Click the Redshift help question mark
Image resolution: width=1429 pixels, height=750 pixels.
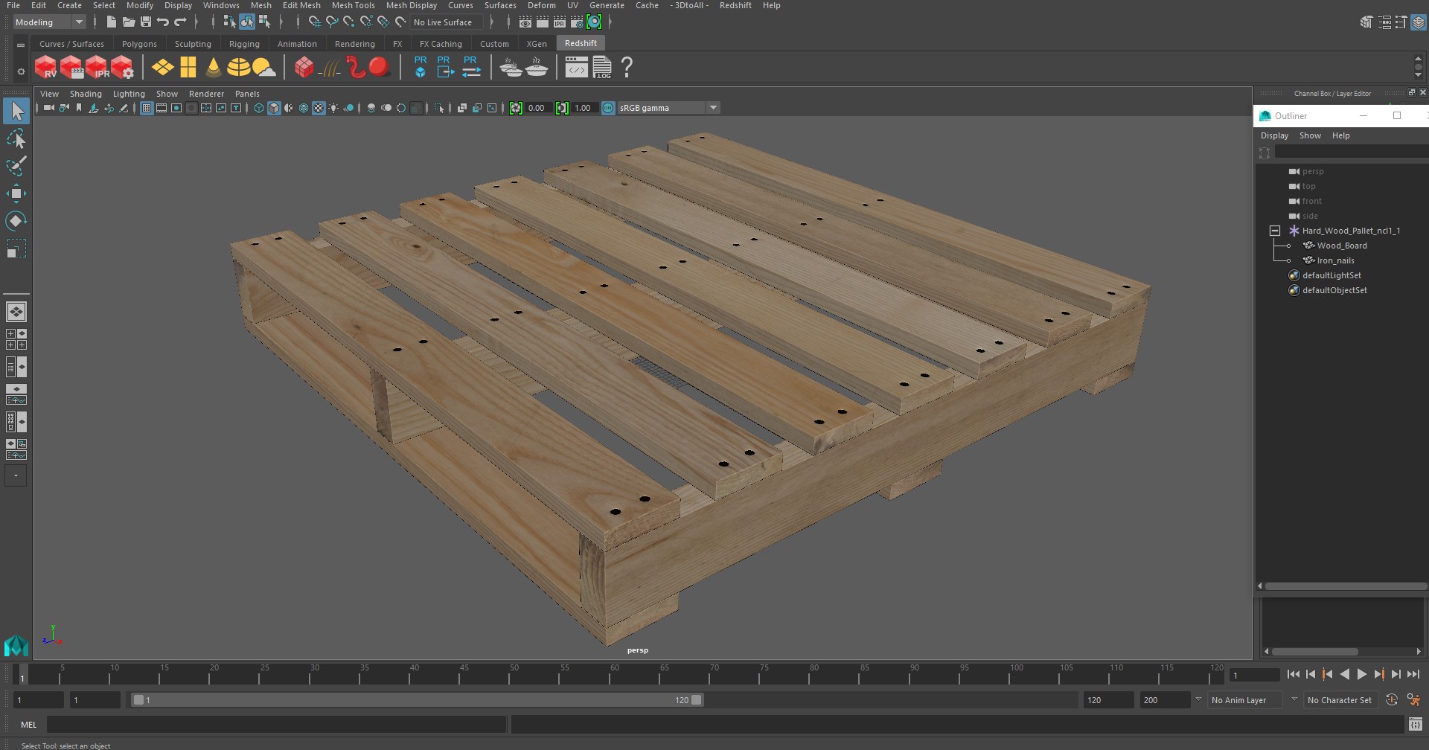click(x=627, y=68)
